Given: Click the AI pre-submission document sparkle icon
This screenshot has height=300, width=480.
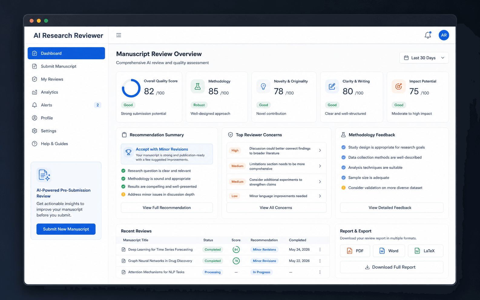Looking at the screenshot, I should click(x=44, y=175).
